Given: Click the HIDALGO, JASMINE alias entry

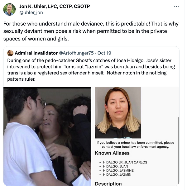Looking at the screenshot, I should pyautogui.click(x=118, y=170).
